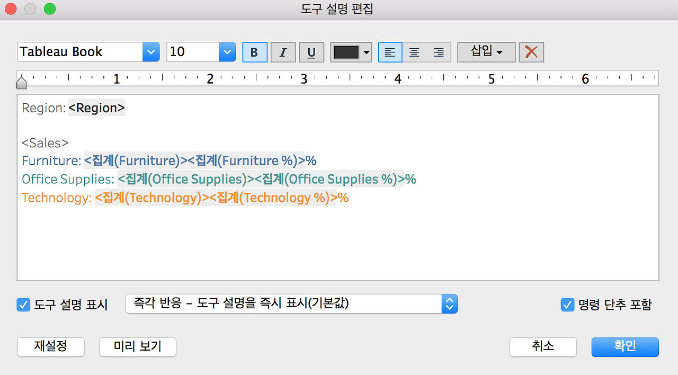Image resolution: width=678 pixels, height=375 pixels.
Task: Center align text
Action: point(414,52)
